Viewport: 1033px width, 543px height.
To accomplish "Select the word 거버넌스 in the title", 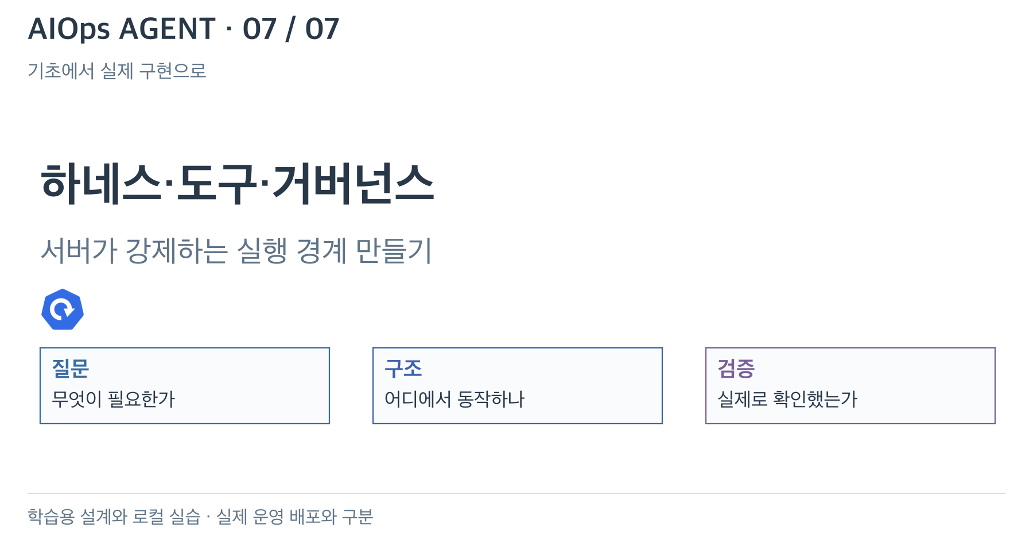I will pos(352,184).
